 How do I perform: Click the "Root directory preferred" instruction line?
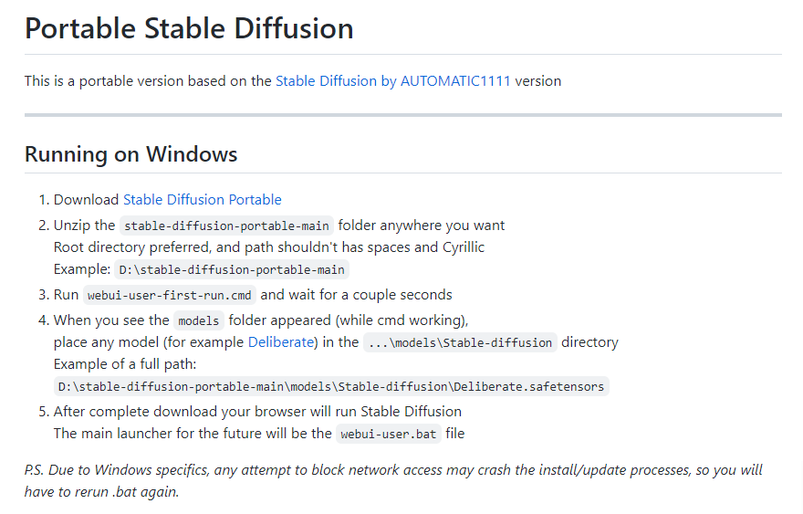click(269, 247)
